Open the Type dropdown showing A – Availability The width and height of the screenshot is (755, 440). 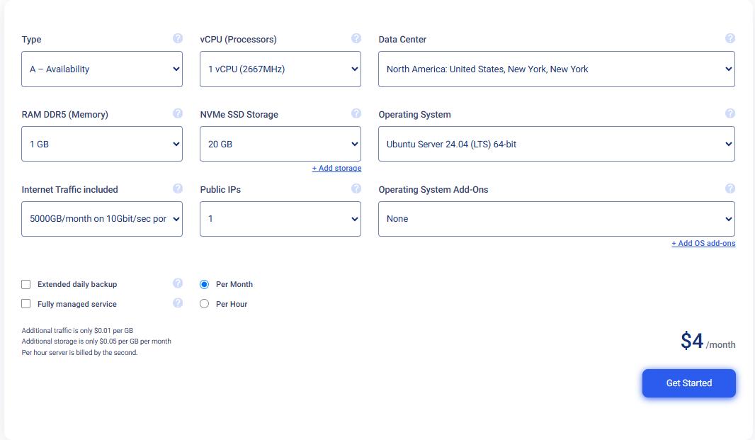click(x=102, y=69)
